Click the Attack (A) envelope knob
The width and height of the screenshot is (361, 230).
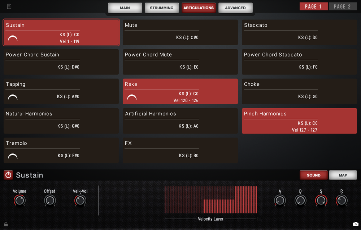pyautogui.click(x=280, y=200)
